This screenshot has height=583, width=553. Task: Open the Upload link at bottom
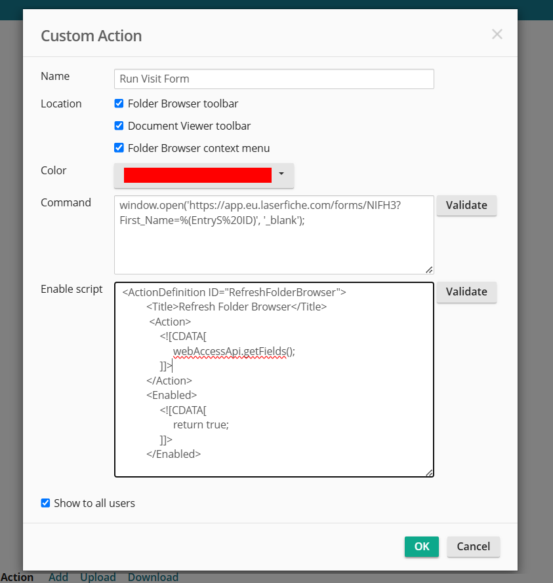98,576
